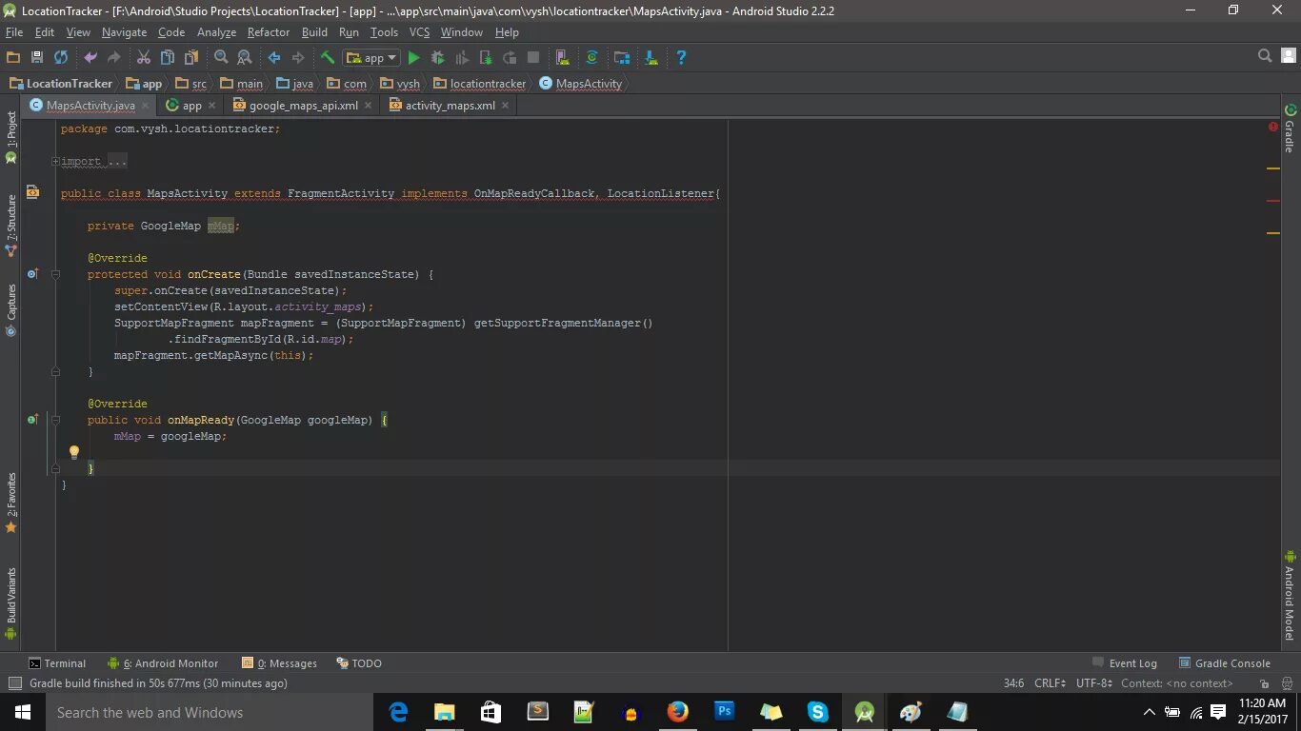This screenshot has height=731, width=1301.
Task: Open the File menu
Action: [14, 32]
